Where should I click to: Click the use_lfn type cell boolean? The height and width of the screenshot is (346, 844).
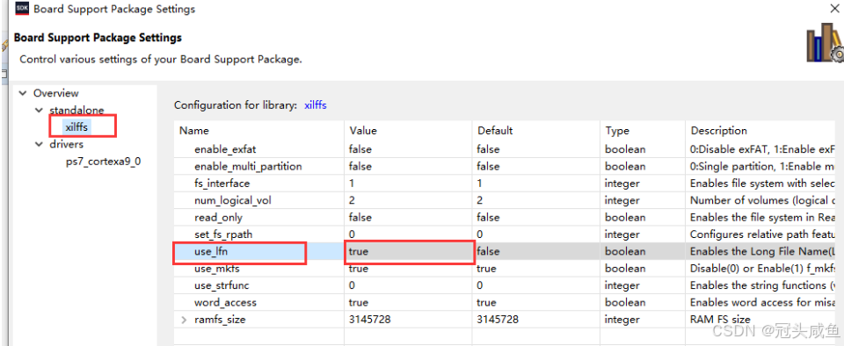625,251
